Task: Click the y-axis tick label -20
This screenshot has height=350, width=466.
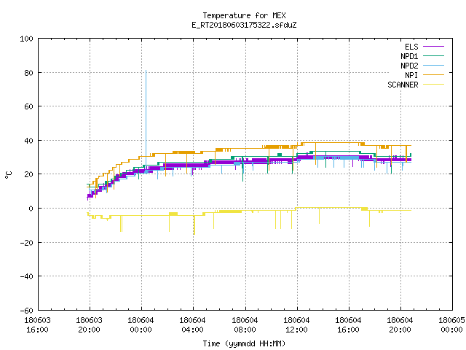Action: coord(26,243)
